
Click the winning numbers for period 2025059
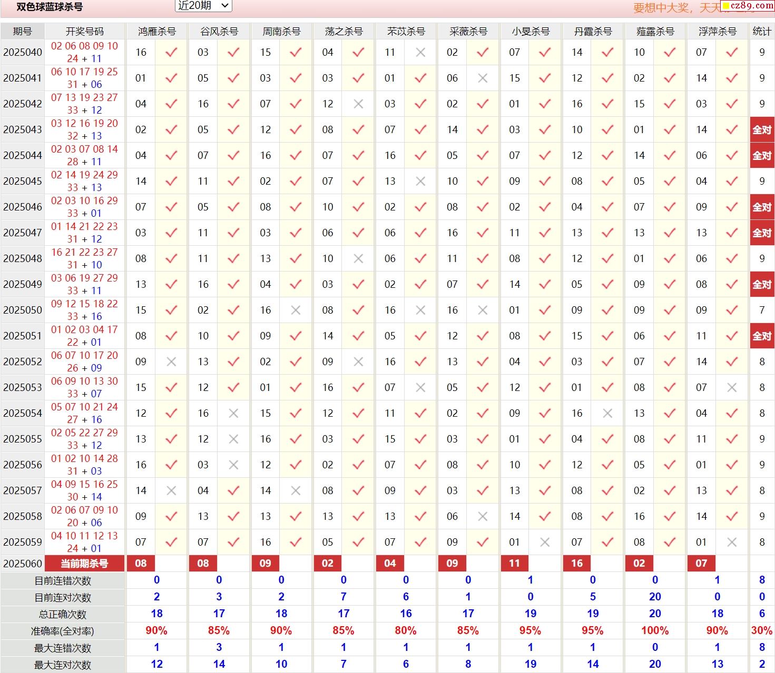(84, 542)
